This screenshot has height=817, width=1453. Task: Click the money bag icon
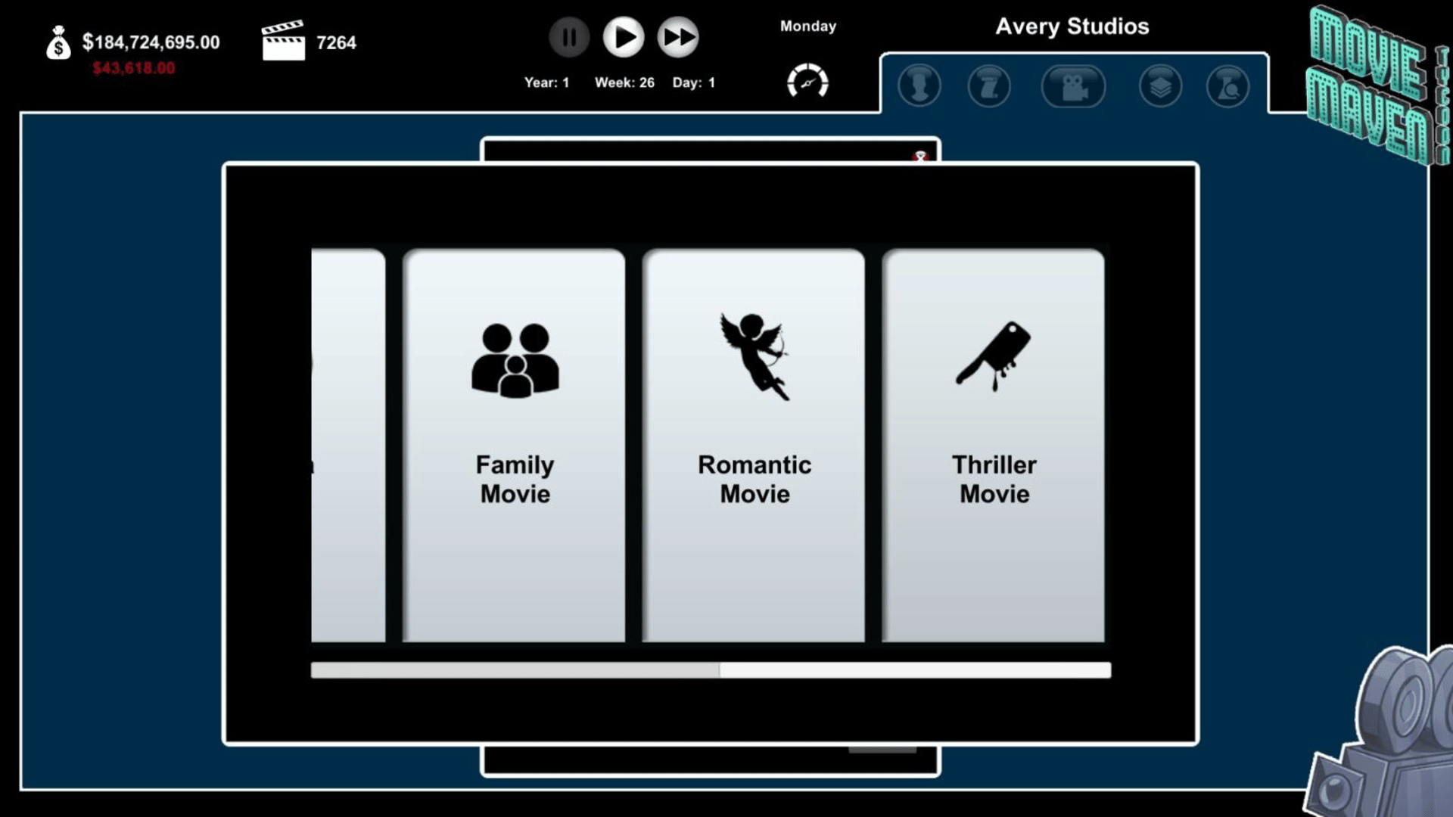[58, 43]
